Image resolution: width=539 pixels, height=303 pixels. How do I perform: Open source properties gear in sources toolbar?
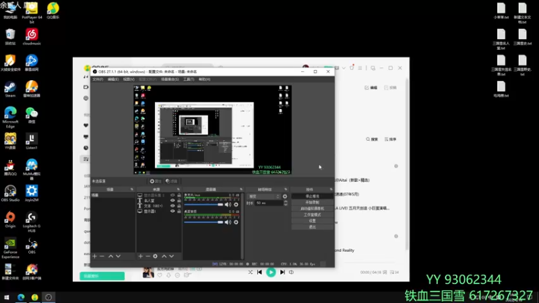coord(156,257)
